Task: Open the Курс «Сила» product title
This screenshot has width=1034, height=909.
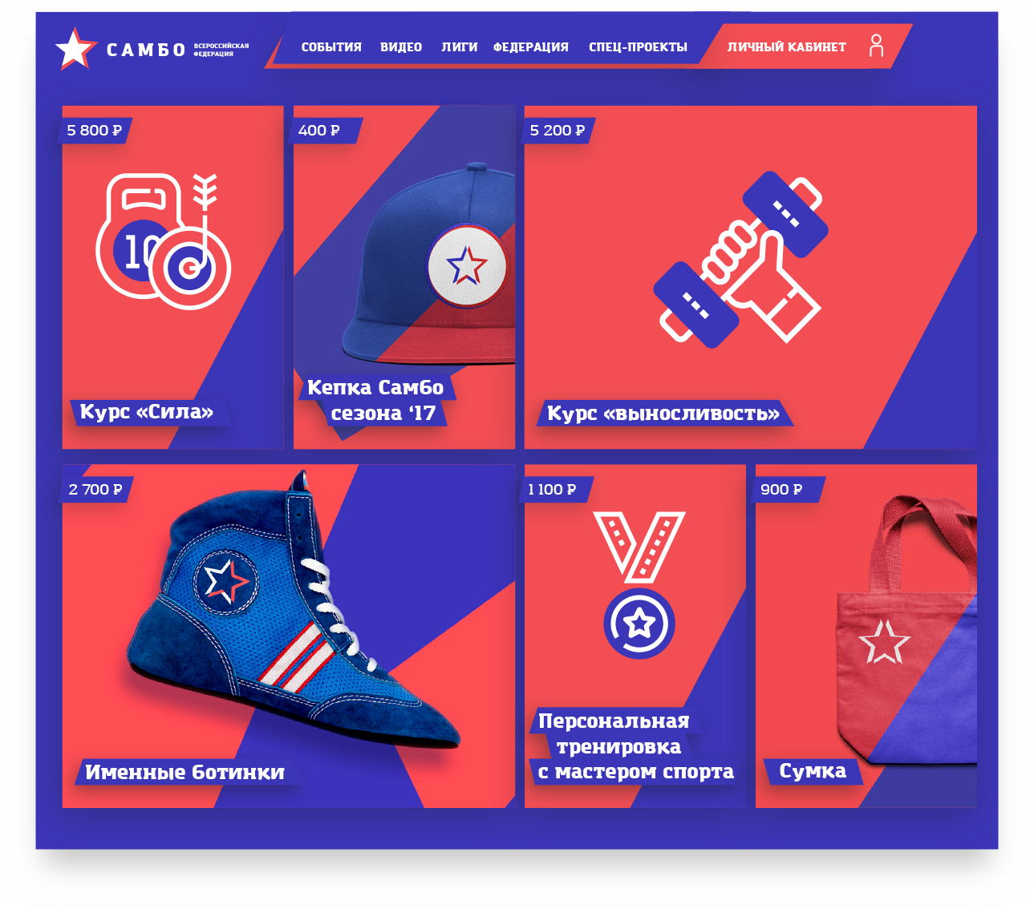Action: pos(147,413)
